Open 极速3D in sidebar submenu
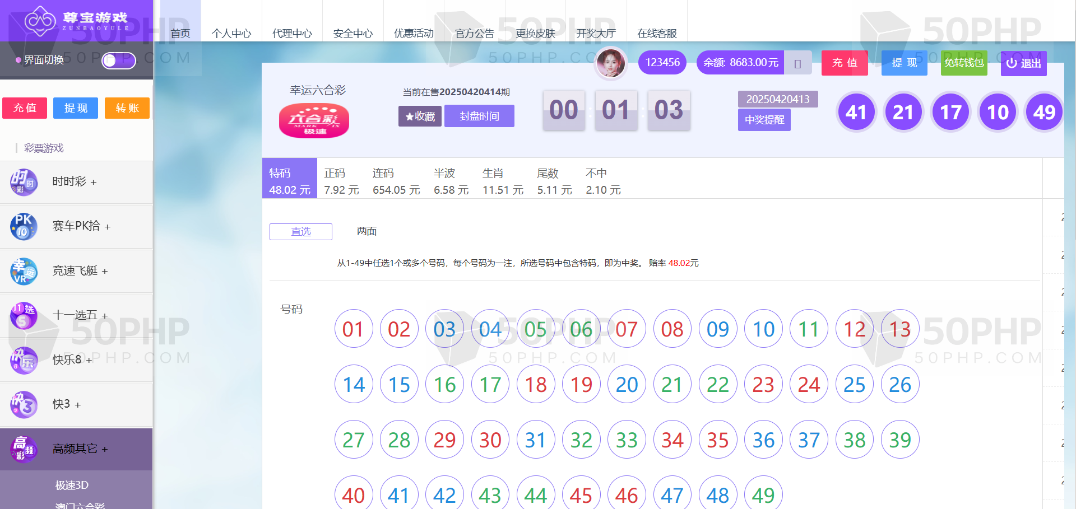Screen dimensions: 1076x509 72,485
